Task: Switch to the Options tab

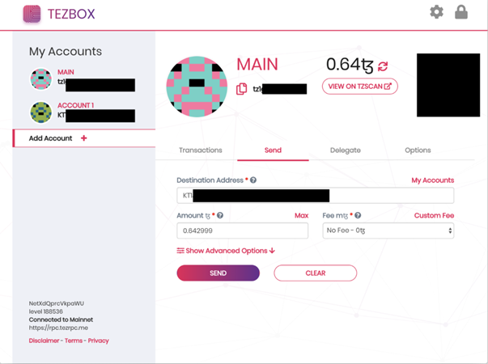Action: point(418,150)
